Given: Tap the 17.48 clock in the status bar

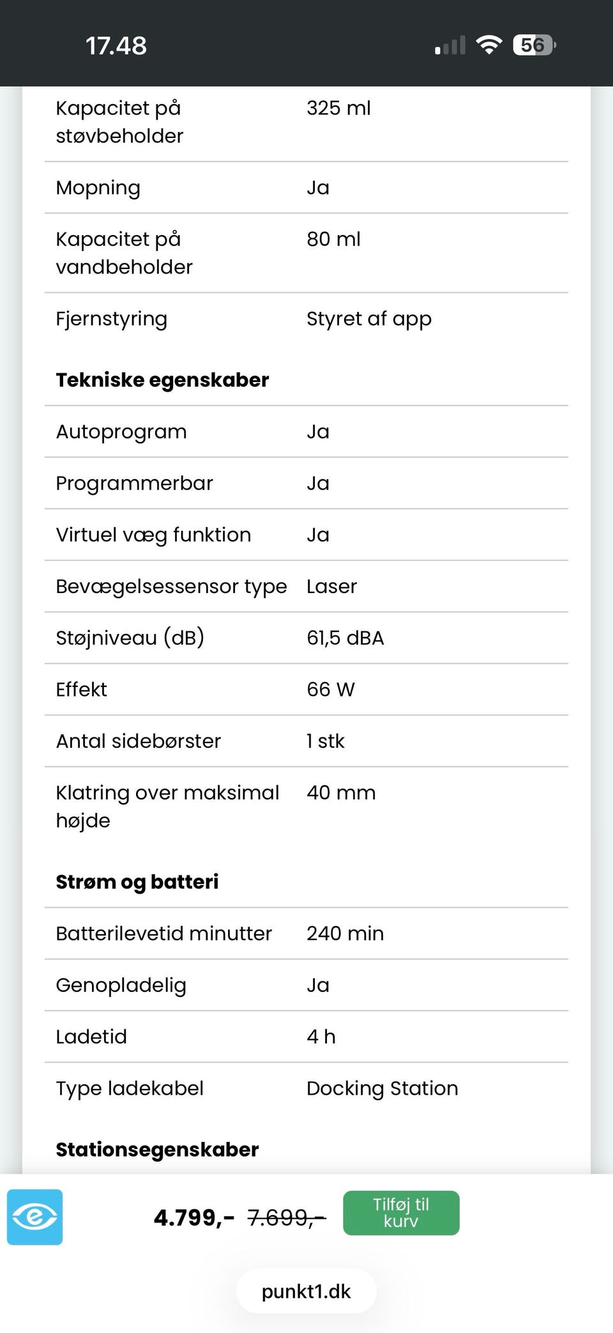Looking at the screenshot, I should coord(116,45).
